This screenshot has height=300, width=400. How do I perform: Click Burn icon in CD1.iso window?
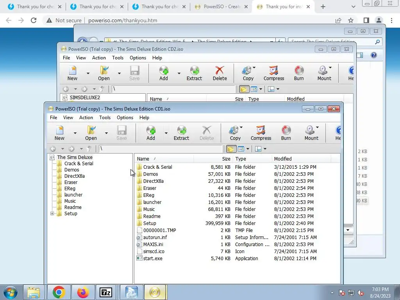[286, 133]
